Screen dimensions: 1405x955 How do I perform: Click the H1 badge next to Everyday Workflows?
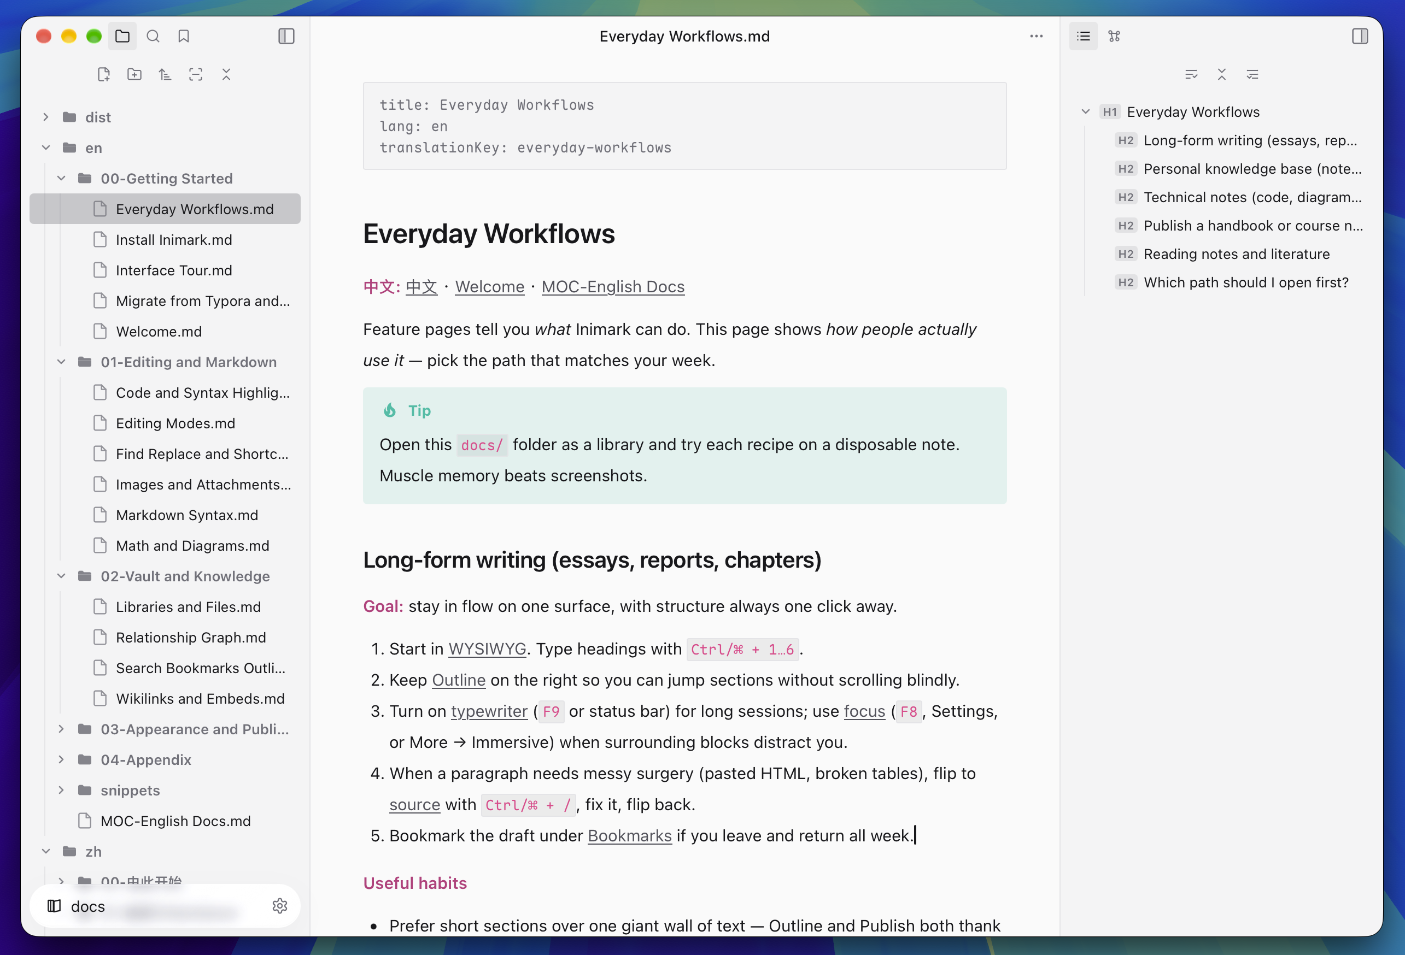[x=1109, y=112]
